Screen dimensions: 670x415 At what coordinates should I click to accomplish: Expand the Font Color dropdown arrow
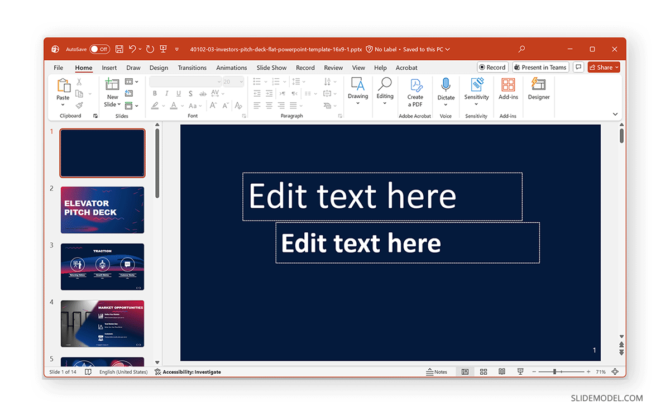pyautogui.click(x=181, y=106)
